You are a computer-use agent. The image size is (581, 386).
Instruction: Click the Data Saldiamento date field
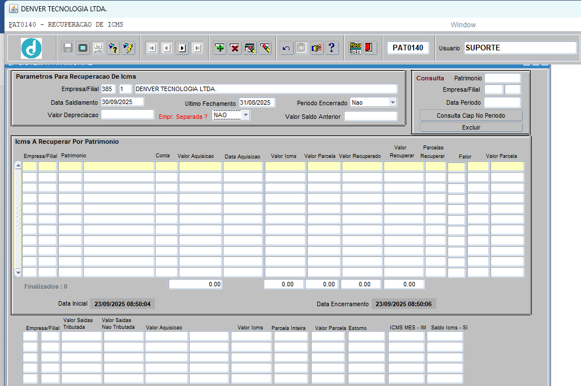pos(122,102)
